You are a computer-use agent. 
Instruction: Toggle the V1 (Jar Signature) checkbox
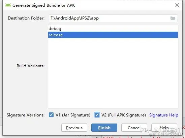[x=51, y=115]
